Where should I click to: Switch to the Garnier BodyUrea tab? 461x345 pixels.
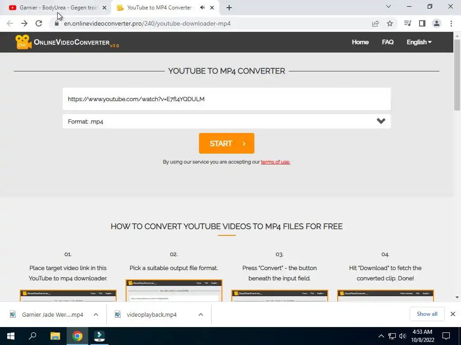click(x=58, y=8)
